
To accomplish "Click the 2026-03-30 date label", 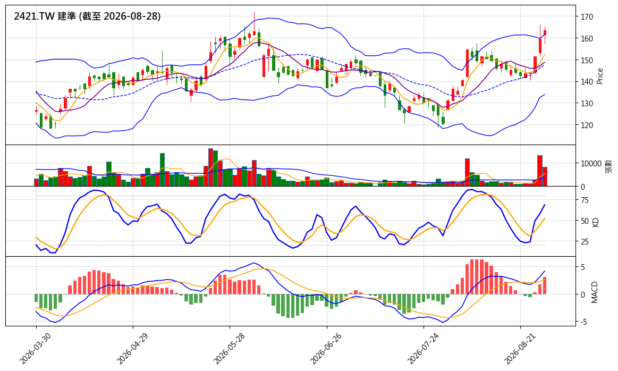I will coord(35,349).
